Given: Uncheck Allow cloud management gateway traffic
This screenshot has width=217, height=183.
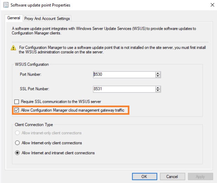Looking at the screenshot, I should [x=17, y=110].
